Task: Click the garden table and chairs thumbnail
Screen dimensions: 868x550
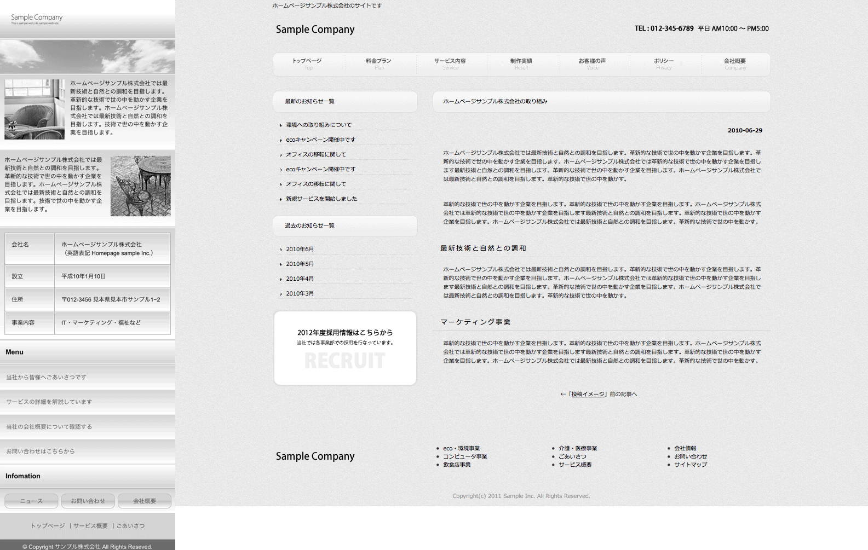Action: [140, 186]
